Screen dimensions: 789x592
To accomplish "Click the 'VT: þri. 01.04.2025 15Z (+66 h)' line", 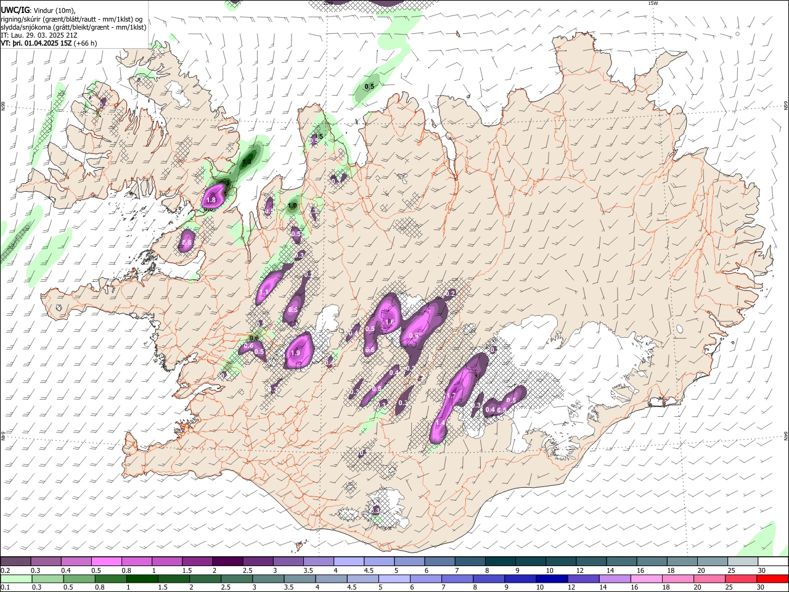I will 49,43.
